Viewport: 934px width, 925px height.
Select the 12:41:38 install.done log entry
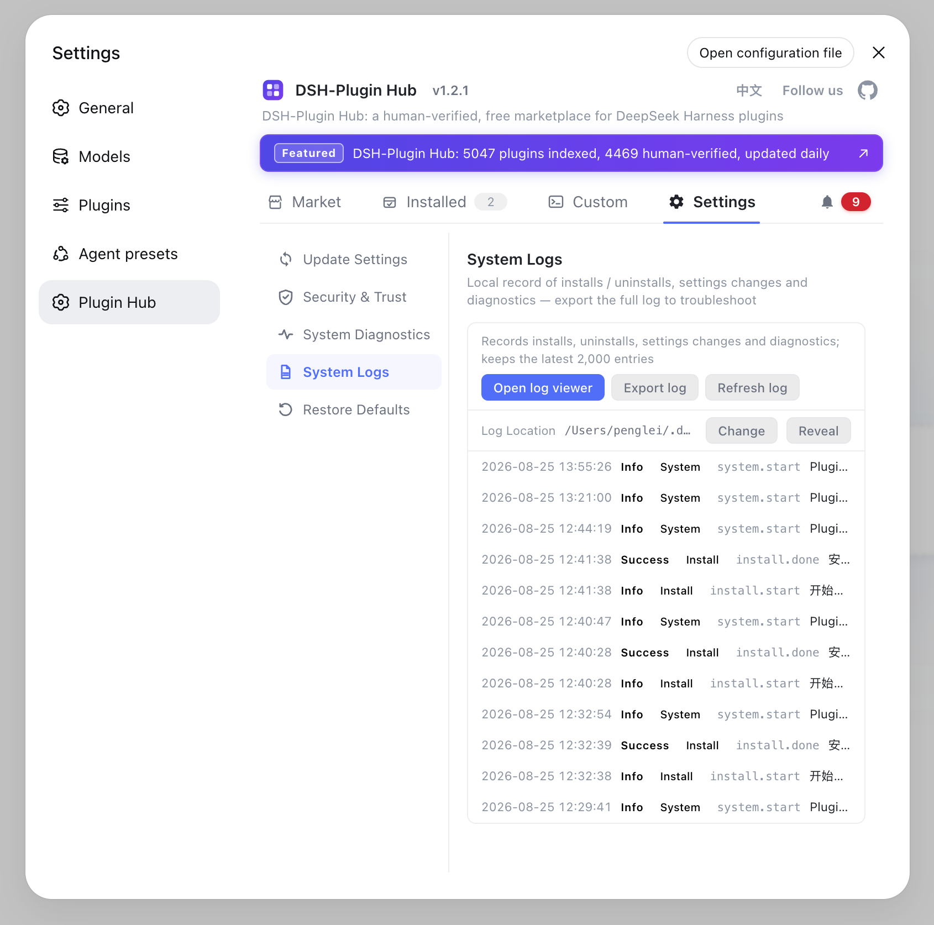(665, 560)
